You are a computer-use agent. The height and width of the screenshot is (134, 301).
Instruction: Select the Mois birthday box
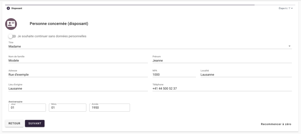click(68, 108)
